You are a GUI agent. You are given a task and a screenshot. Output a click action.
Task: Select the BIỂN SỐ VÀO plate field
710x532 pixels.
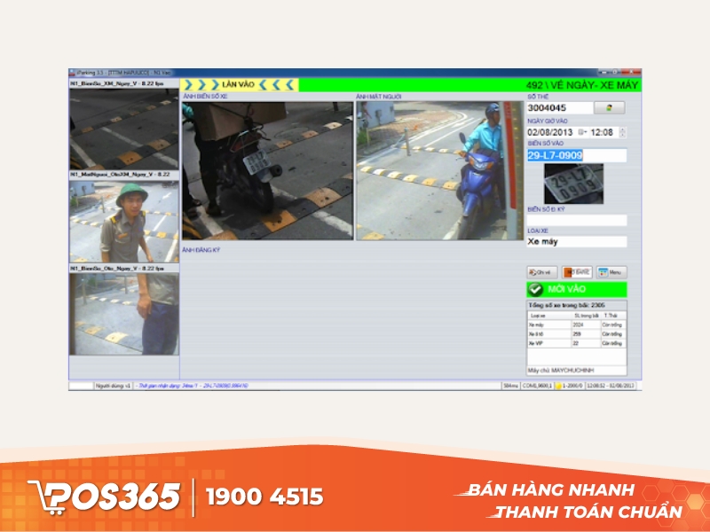coord(576,155)
